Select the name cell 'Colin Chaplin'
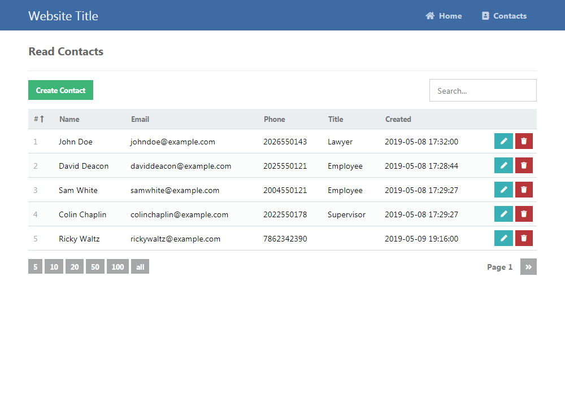565x395 pixels. coord(82,214)
